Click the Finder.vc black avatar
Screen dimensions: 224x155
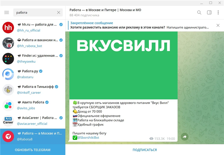[8, 59]
